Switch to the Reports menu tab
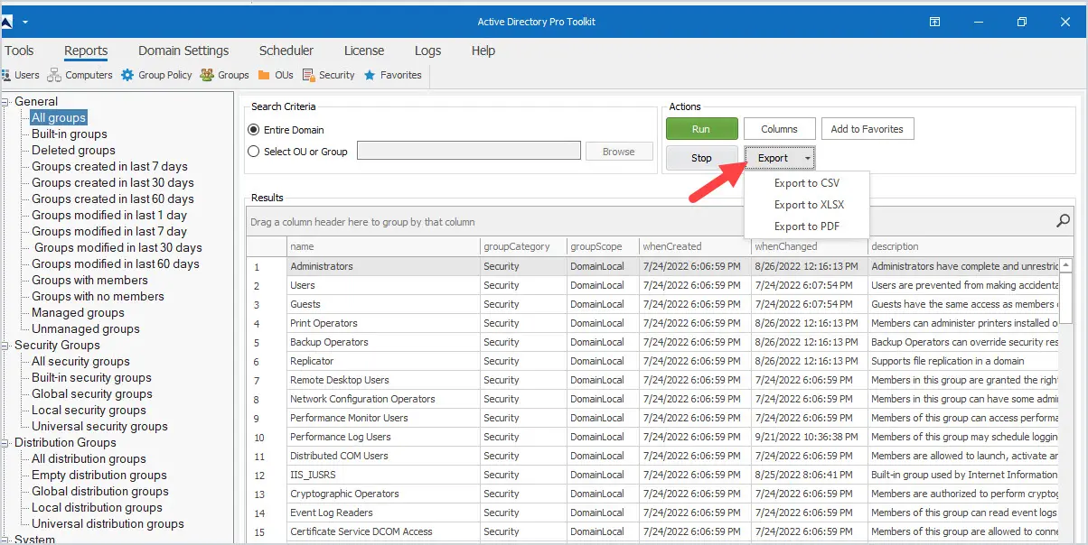1088x545 pixels. point(86,51)
